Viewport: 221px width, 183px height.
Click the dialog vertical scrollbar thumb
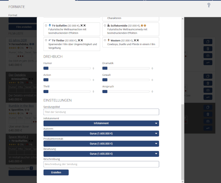coord(183,142)
